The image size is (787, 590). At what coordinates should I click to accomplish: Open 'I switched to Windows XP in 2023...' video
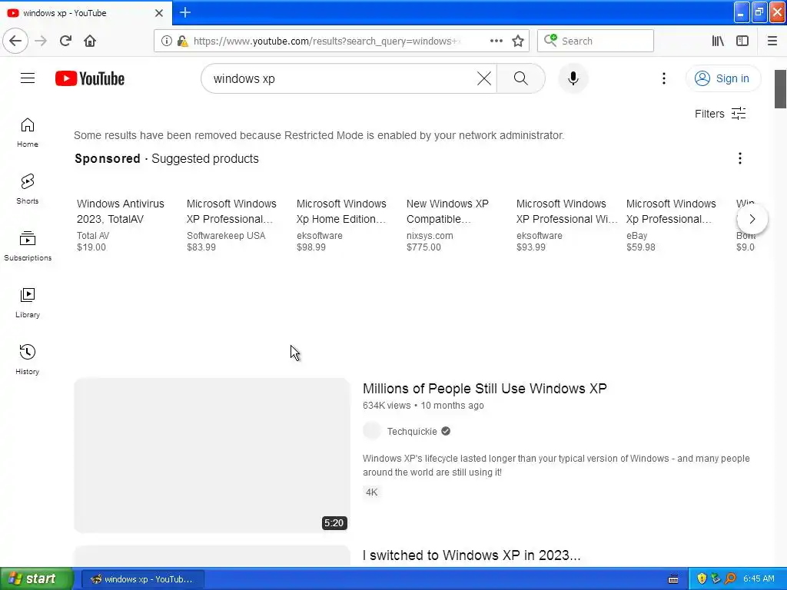point(471,555)
